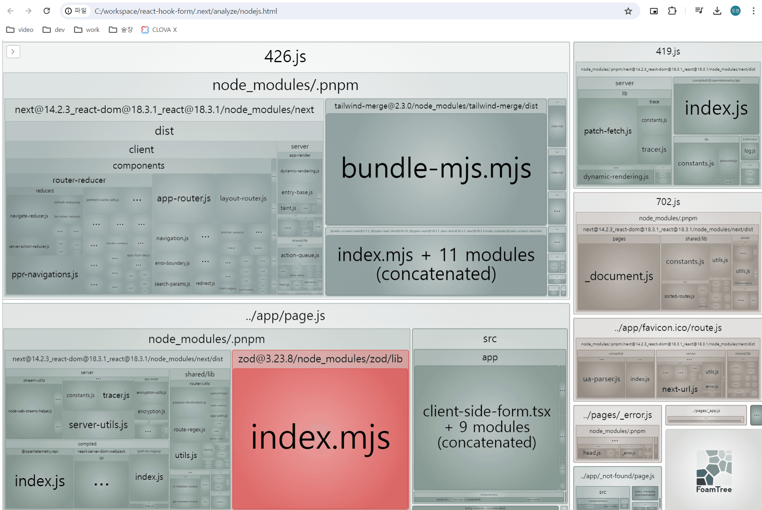Click the browser back arrow icon
The height and width of the screenshot is (510, 762).
click(x=11, y=11)
